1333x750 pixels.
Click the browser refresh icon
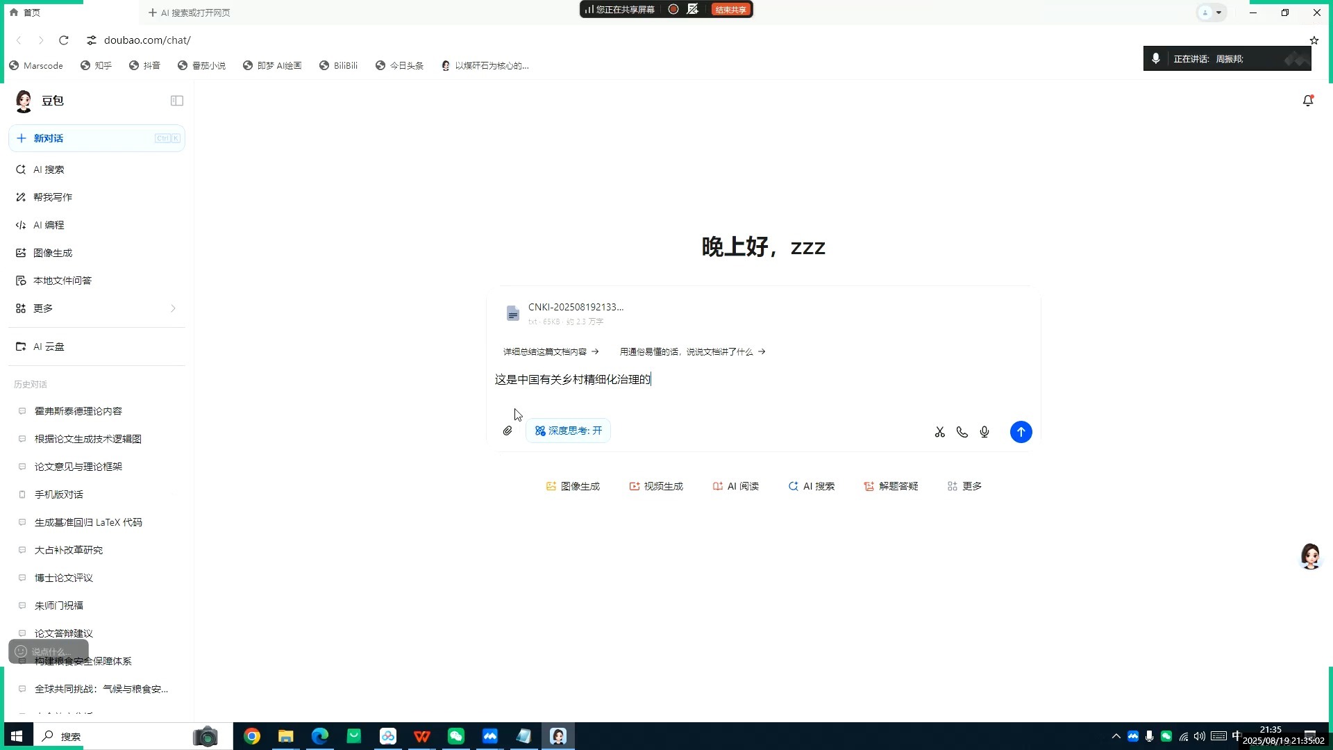pyautogui.click(x=63, y=40)
